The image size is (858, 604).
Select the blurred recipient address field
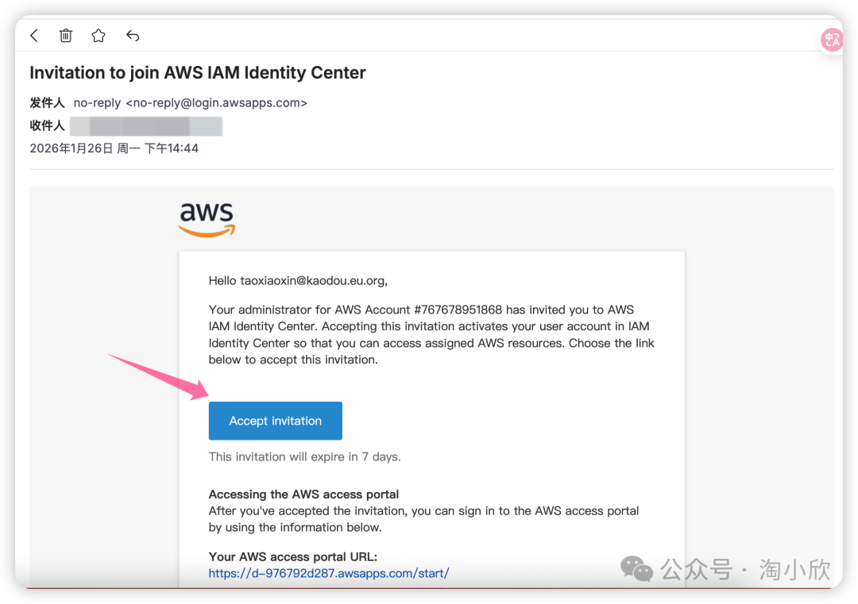pyautogui.click(x=146, y=126)
